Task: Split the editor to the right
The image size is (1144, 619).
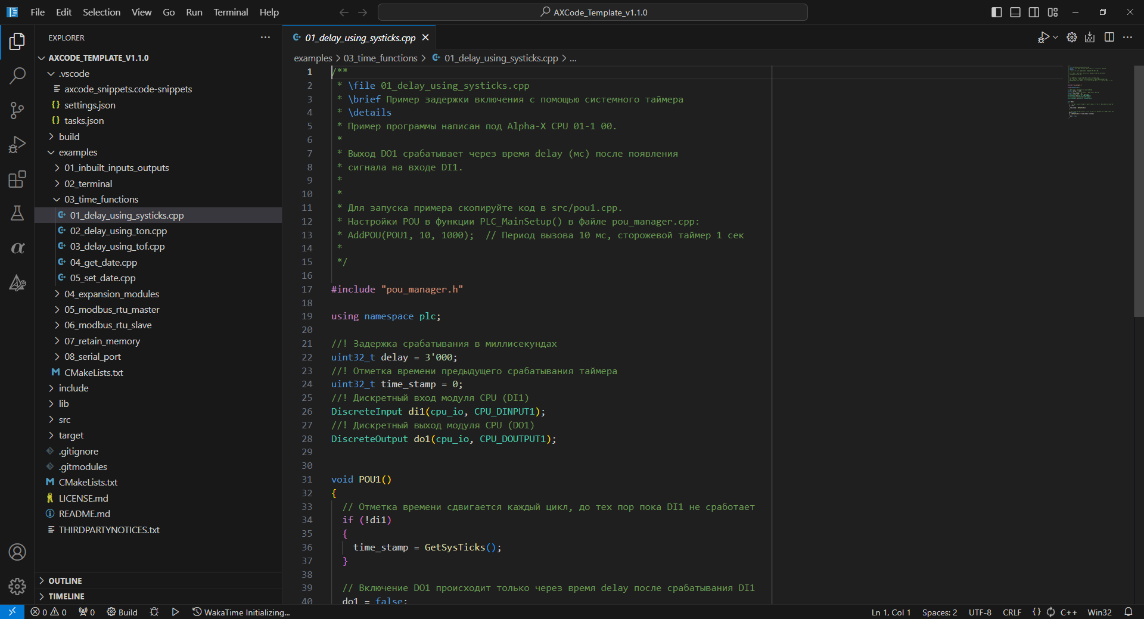Action: coord(1109,38)
